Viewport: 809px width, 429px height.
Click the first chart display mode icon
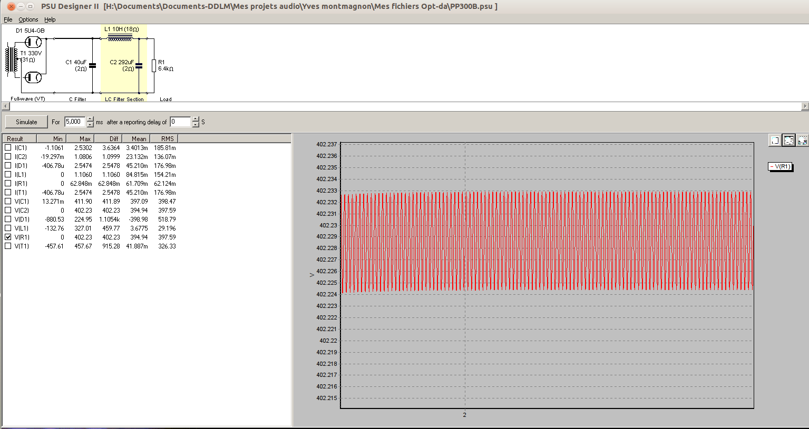[775, 141]
